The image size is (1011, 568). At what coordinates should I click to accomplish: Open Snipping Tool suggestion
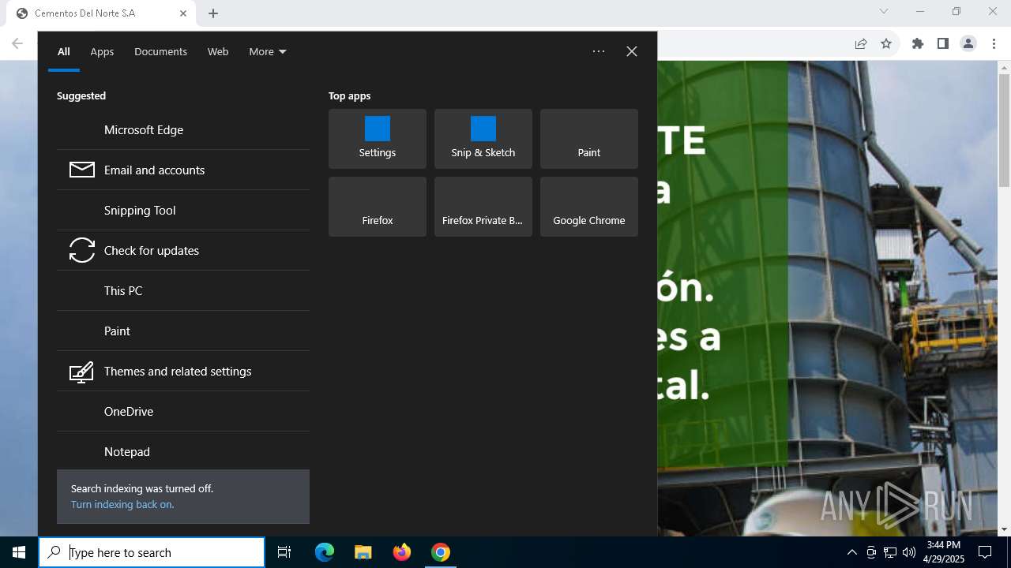tap(183, 211)
